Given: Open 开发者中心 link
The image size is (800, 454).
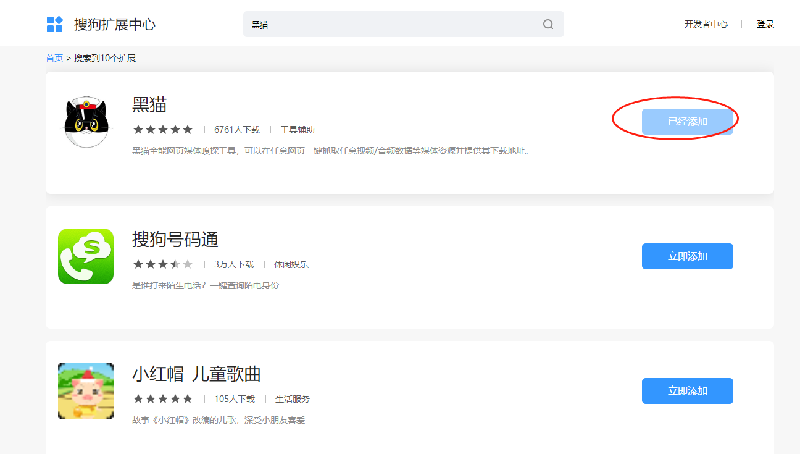Looking at the screenshot, I should 706,24.
